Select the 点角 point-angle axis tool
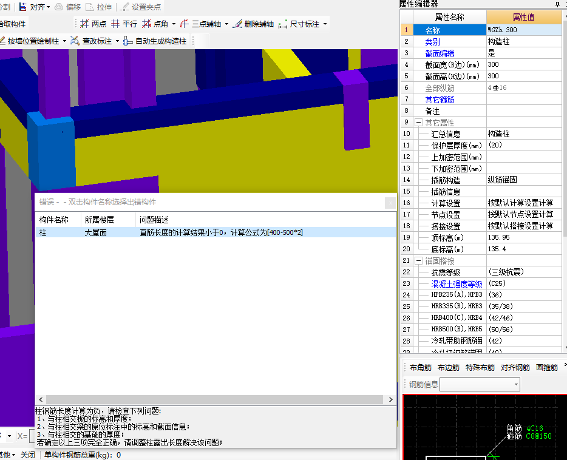The image size is (567, 460). click(x=155, y=24)
